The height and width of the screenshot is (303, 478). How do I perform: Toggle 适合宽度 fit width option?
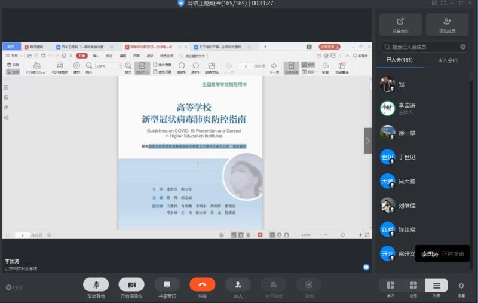[162, 65]
